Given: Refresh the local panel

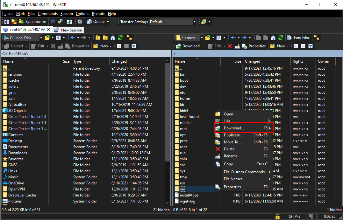Looking at the screenshot, I should tap(120, 38).
